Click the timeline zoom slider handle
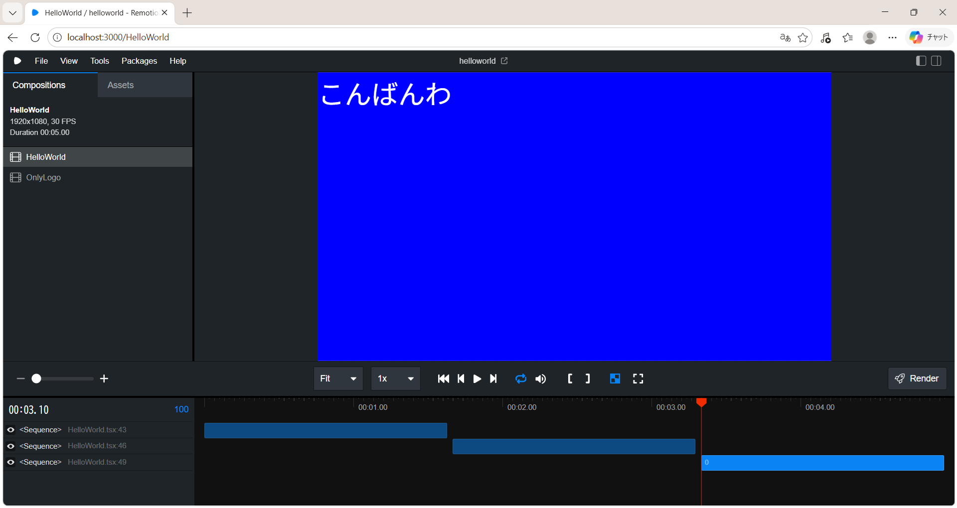The image size is (957, 508). [x=36, y=379]
